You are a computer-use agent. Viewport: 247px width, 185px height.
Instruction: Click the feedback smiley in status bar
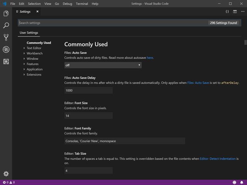pyautogui.click(x=234, y=182)
